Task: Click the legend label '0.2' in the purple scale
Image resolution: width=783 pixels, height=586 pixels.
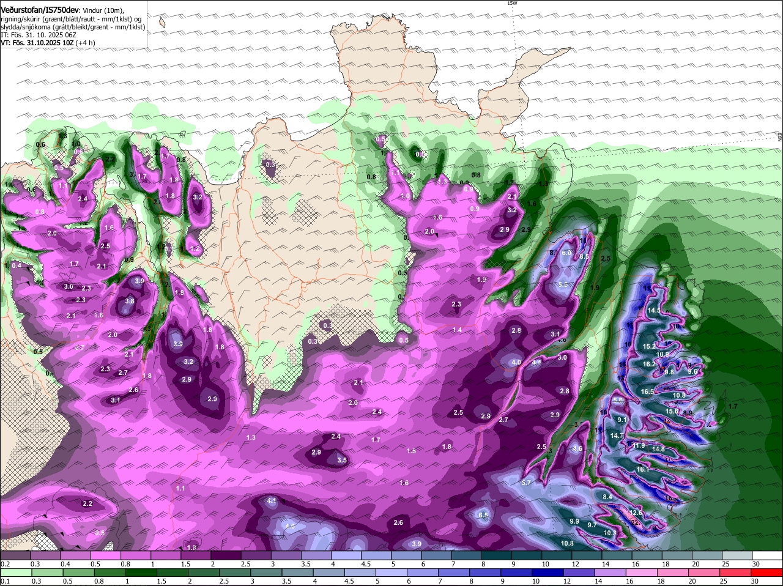Action: [6, 564]
